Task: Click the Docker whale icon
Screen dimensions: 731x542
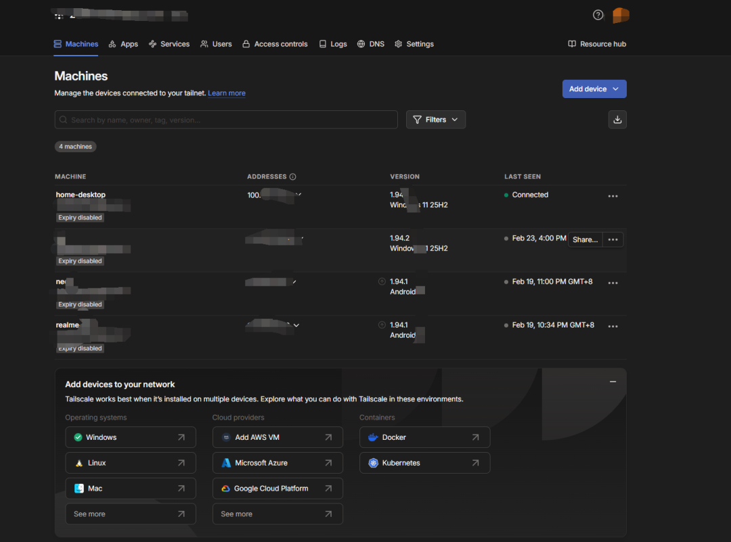Action: click(x=373, y=437)
